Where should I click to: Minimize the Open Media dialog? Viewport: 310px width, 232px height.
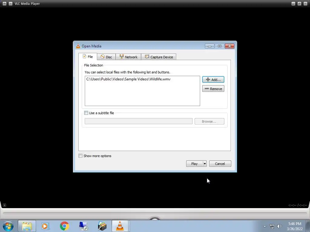(209, 46)
